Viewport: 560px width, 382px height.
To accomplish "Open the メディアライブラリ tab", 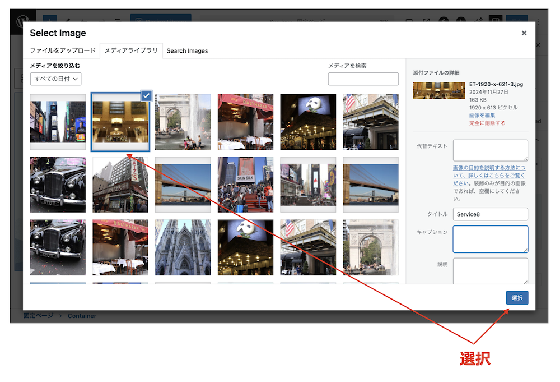I will tap(131, 50).
